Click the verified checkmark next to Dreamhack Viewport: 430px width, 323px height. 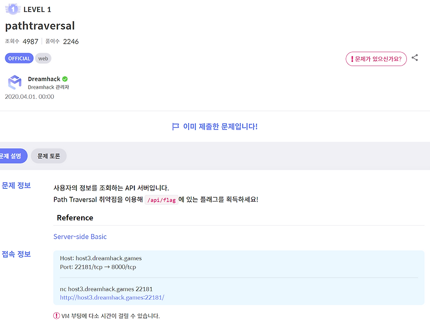pyautogui.click(x=64, y=78)
